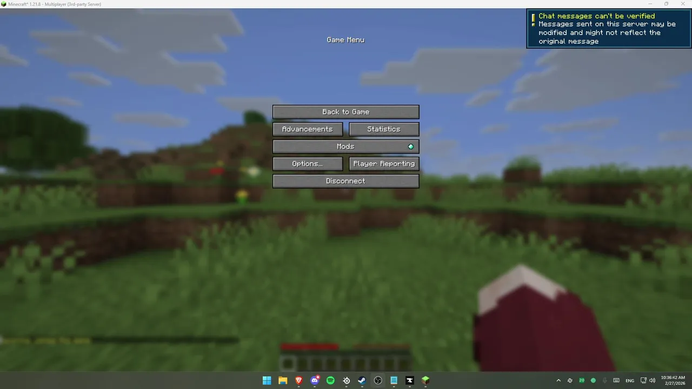The height and width of the screenshot is (389, 692).
Task: Select the Minecraft grass block taskbar icon
Action: point(426,380)
